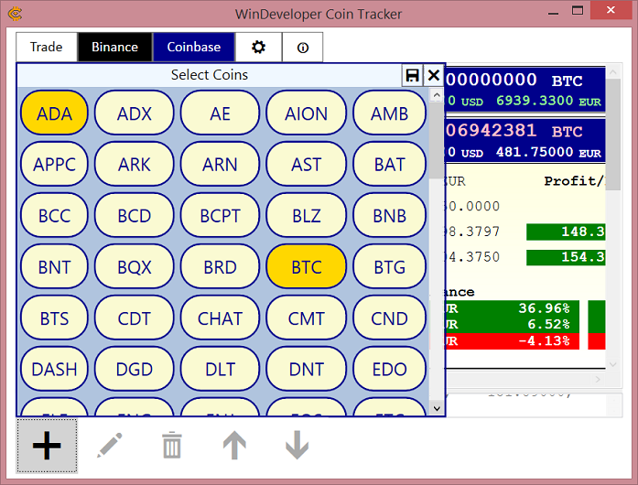Toggle the AE coin
This screenshot has width=638, height=485.
tap(220, 113)
